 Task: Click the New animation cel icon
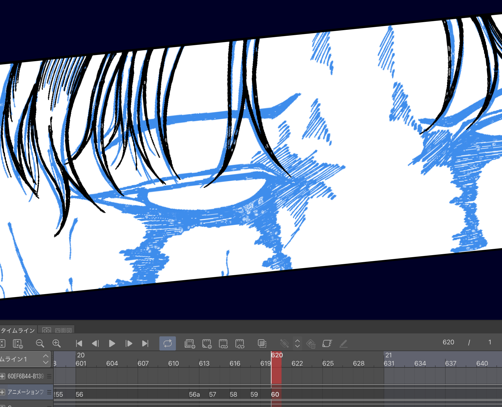pos(207,343)
